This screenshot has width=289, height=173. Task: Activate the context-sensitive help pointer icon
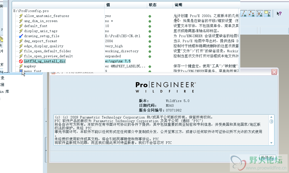(279, 14)
